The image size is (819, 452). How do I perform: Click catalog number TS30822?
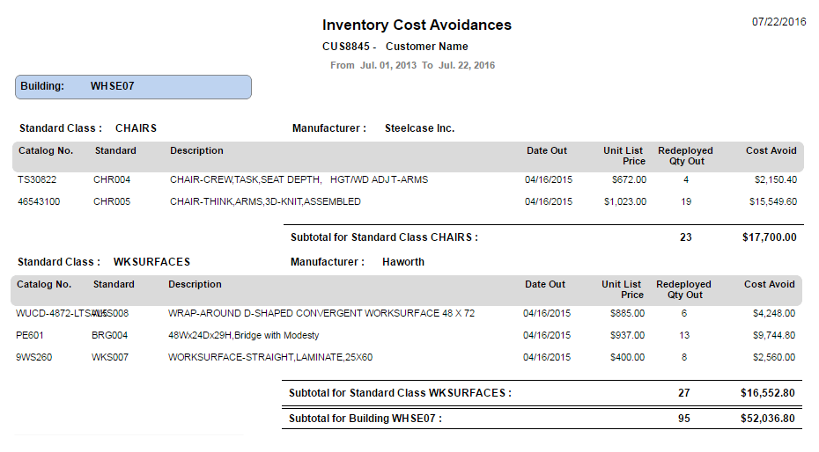click(x=37, y=179)
